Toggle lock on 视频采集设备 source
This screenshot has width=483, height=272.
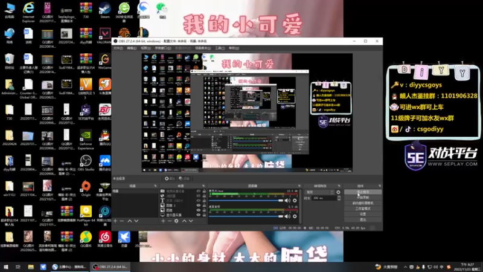pyautogui.click(x=204, y=191)
